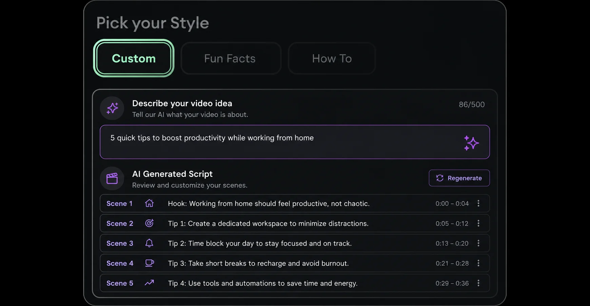This screenshot has height=306, width=590.
Task: Click the target icon in Scene 2
Action: 149,223
